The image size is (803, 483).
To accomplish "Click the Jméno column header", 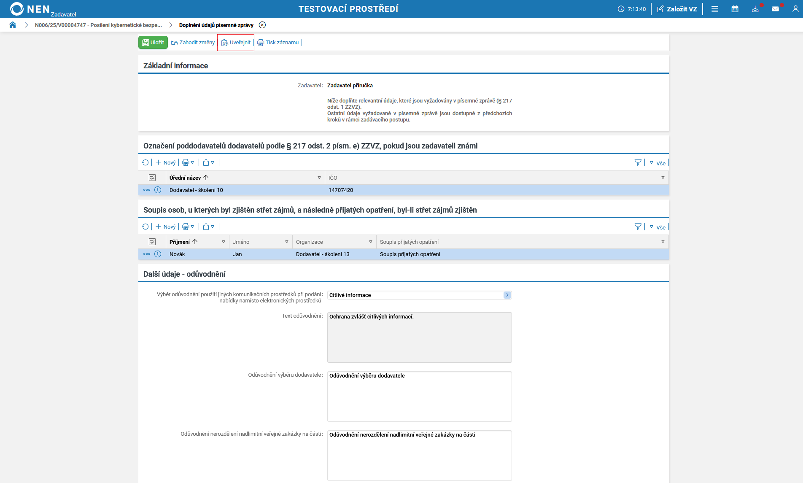I will tap(241, 242).
